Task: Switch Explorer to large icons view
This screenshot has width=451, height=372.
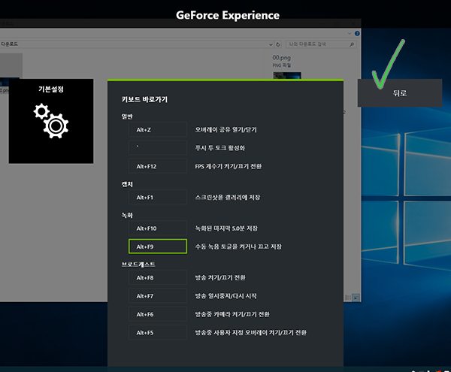Action: (x=356, y=298)
